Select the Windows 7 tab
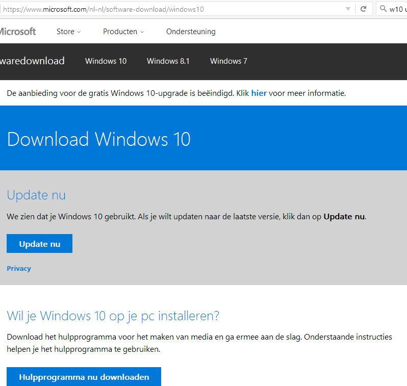The height and width of the screenshot is (386, 407). click(x=228, y=61)
